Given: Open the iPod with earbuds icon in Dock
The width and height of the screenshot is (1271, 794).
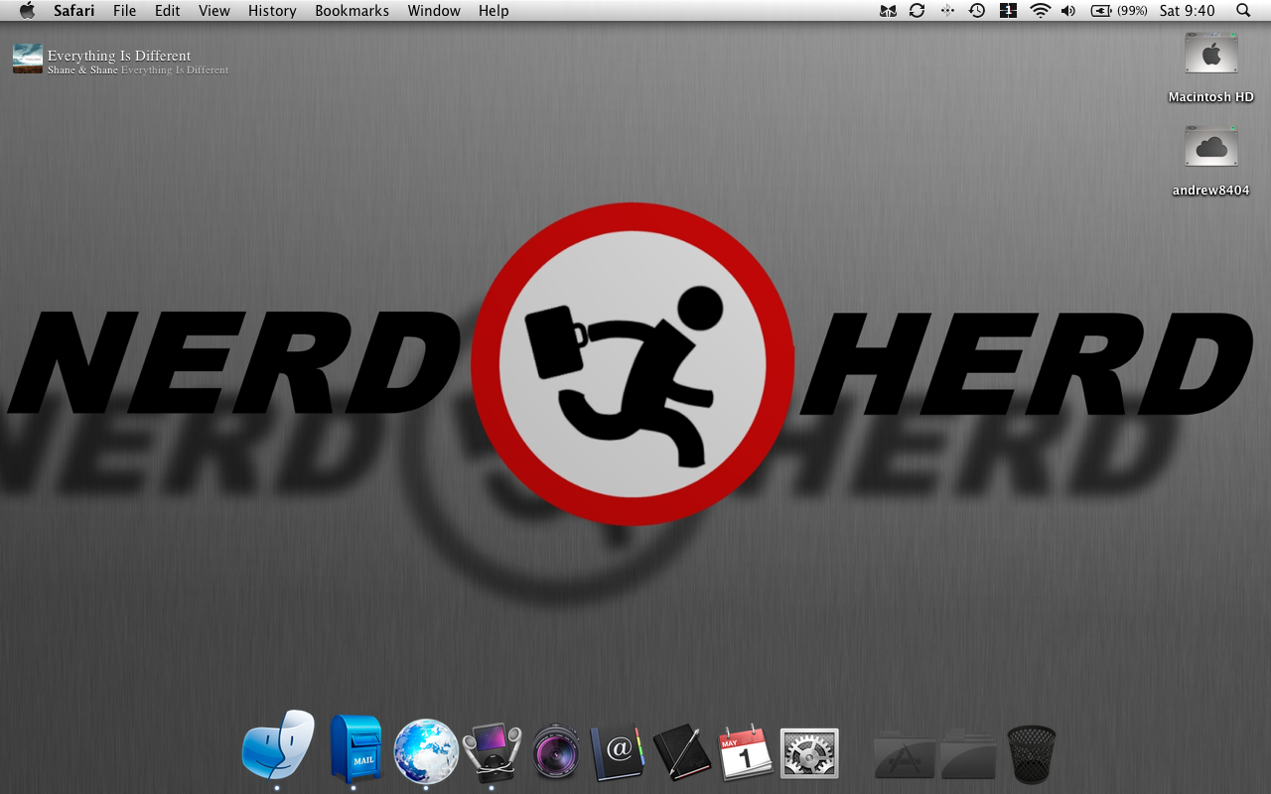Looking at the screenshot, I should pyautogui.click(x=492, y=751).
